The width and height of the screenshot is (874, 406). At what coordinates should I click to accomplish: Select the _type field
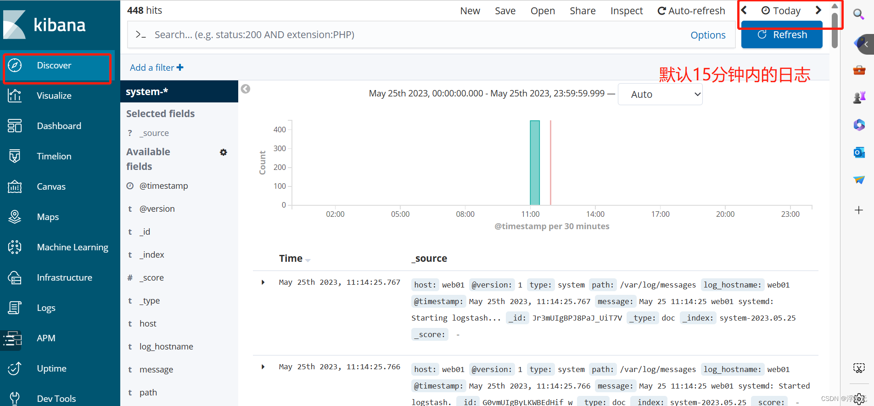[150, 300]
